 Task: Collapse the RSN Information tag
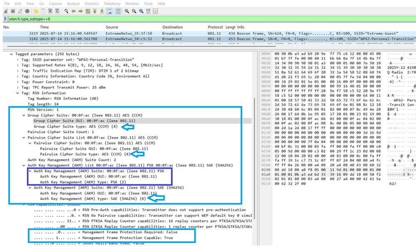tap(17, 93)
